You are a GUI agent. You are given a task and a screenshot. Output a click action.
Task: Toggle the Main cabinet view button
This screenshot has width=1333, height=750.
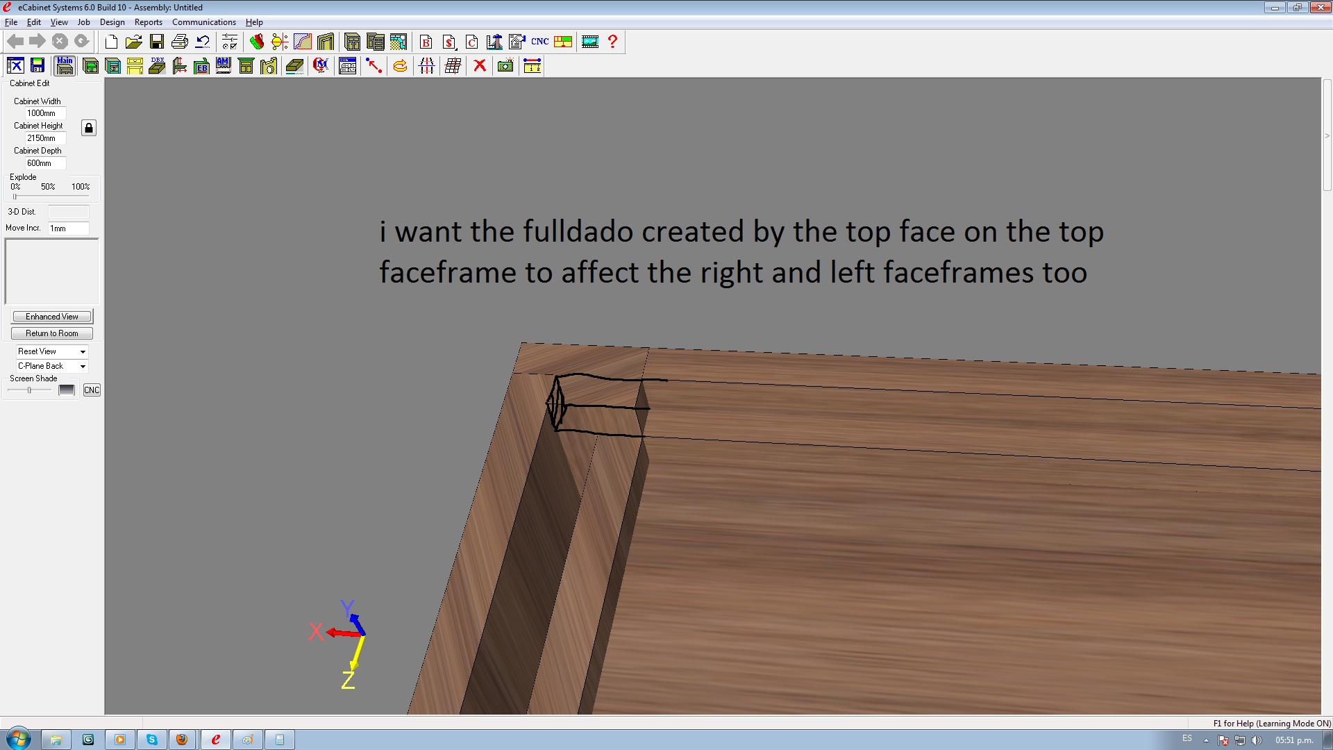click(x=65, y=66)
